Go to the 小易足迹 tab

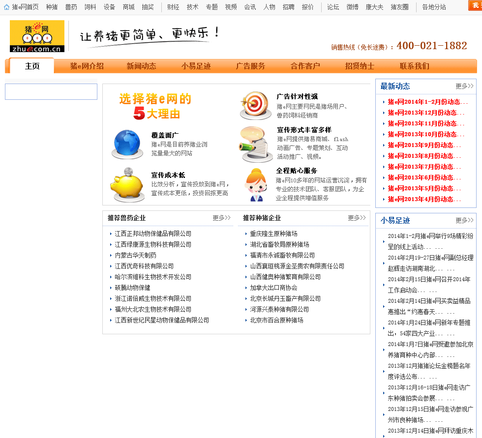tap(196, 66)
